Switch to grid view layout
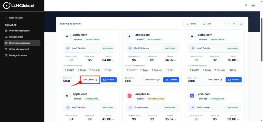263x122 pixels. pyautogui.click(x=234, y=24)
